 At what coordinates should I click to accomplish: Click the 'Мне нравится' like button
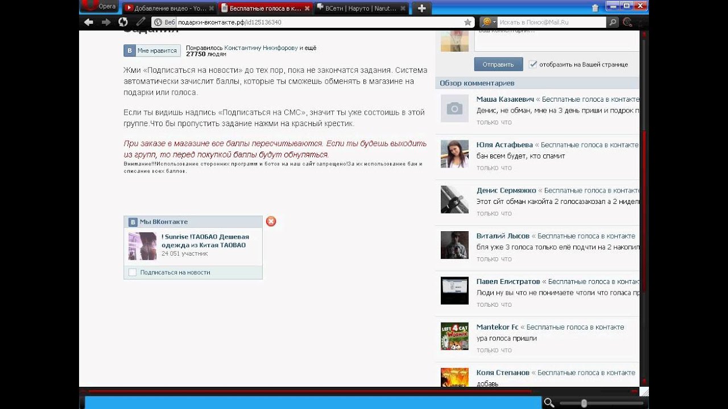click(152, 51)
